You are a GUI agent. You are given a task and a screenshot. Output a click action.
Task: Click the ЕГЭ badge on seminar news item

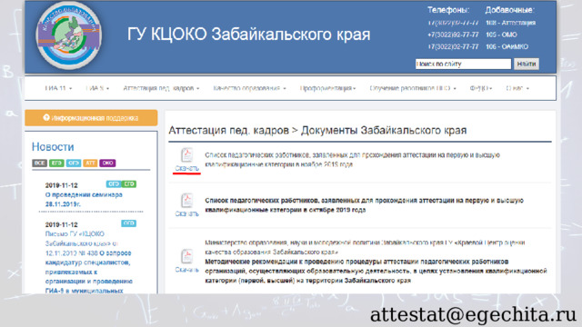point(129,183)
